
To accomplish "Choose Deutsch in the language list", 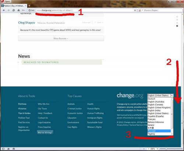I will [159, 99].
